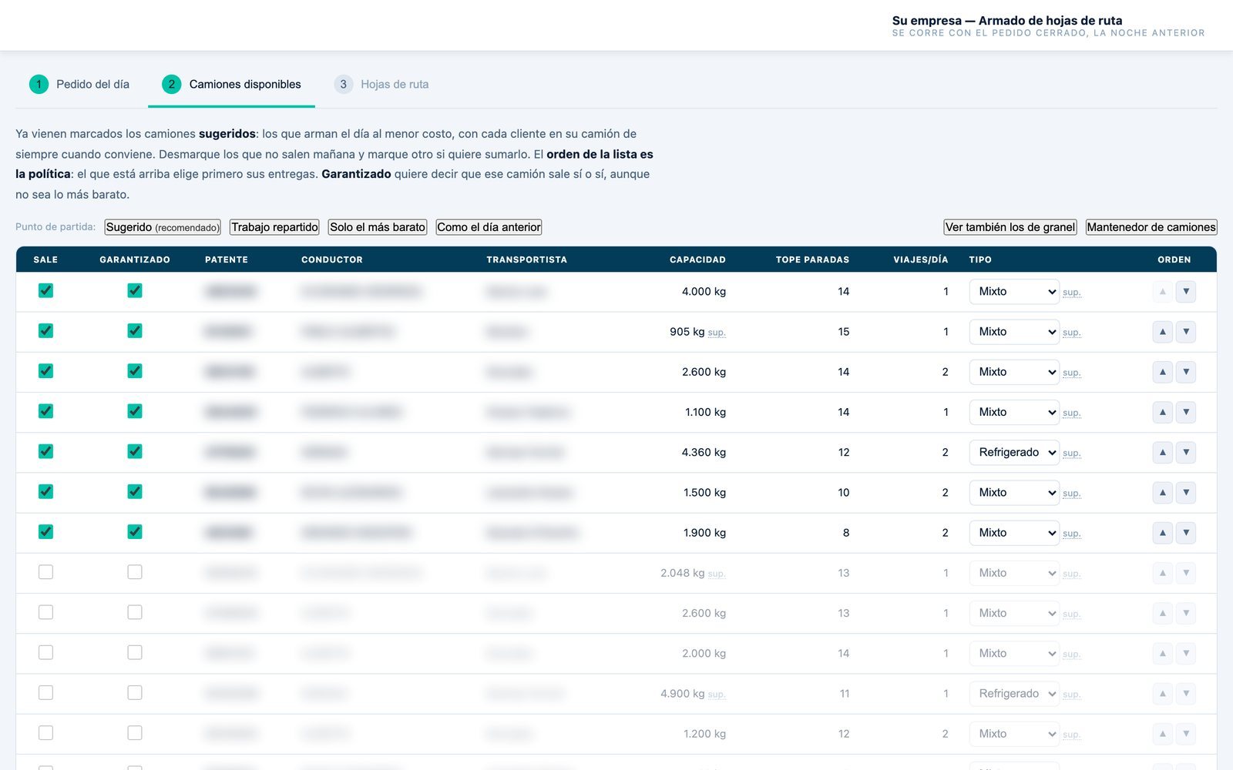
Task: Check Sale for the 2.048 kg truck
Action: pyautogui.click(x=45, y=572)
